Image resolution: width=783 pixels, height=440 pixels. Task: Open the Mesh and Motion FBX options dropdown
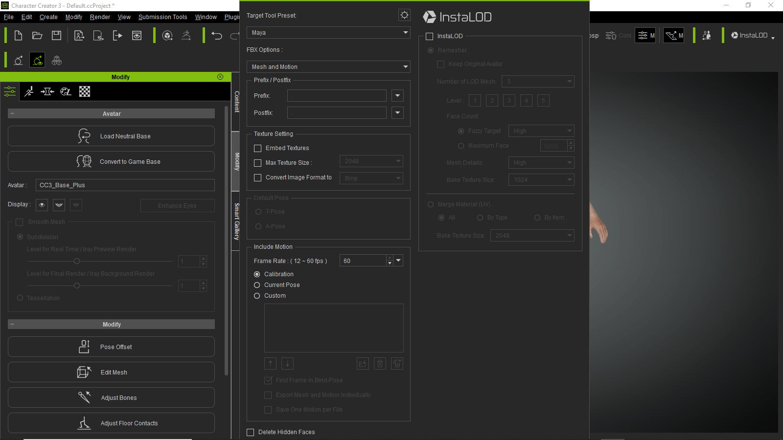328,67
